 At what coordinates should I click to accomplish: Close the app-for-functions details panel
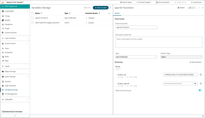point(202,8)
